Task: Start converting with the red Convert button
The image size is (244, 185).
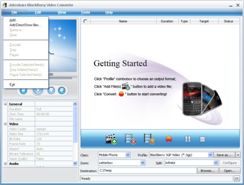Action: pyautogui.click(x=169, y=139)
